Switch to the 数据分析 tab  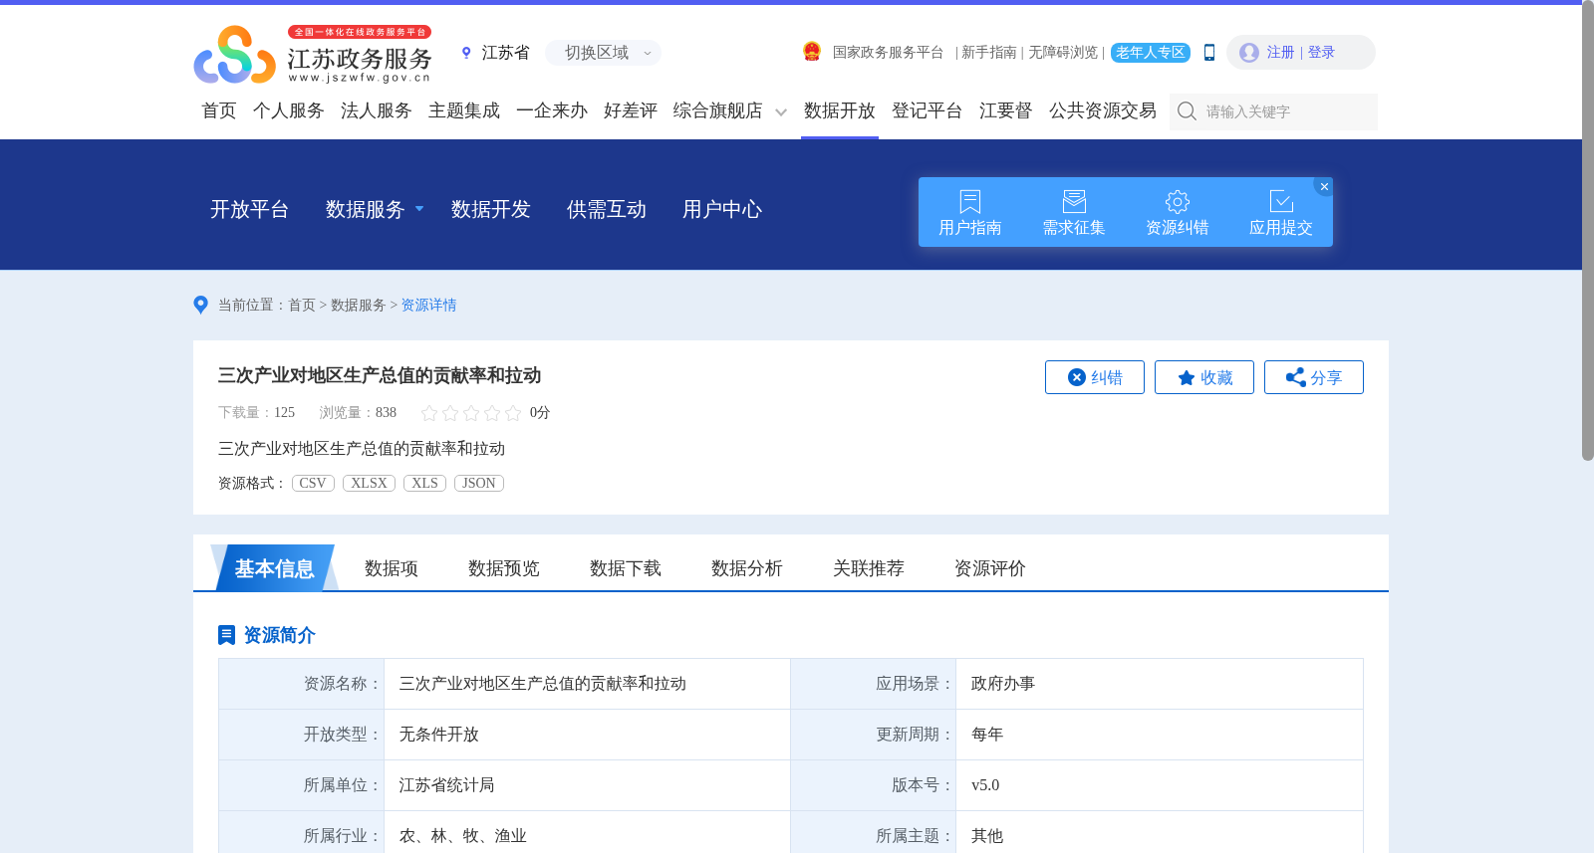click(747, 568)
